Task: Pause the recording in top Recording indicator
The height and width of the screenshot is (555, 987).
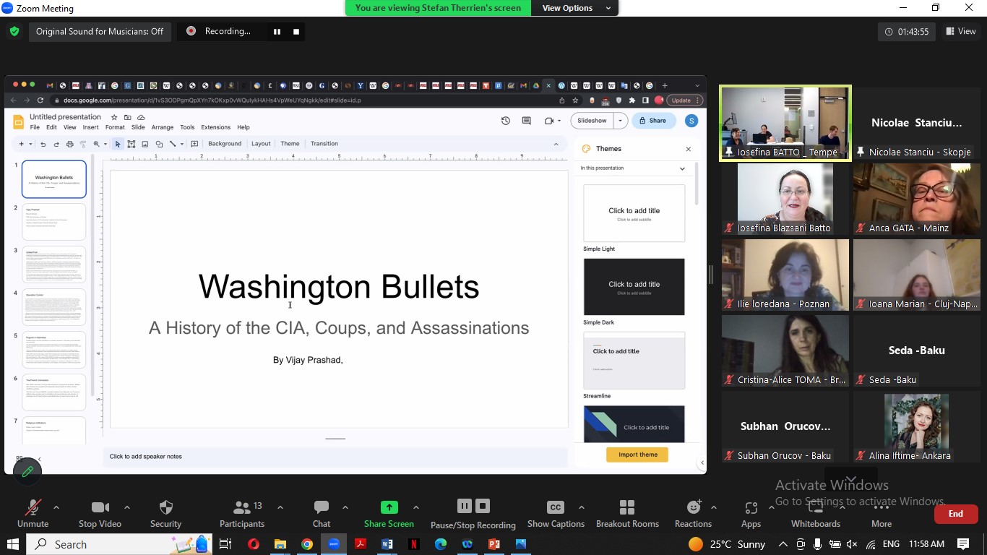Action: (277, 32)
